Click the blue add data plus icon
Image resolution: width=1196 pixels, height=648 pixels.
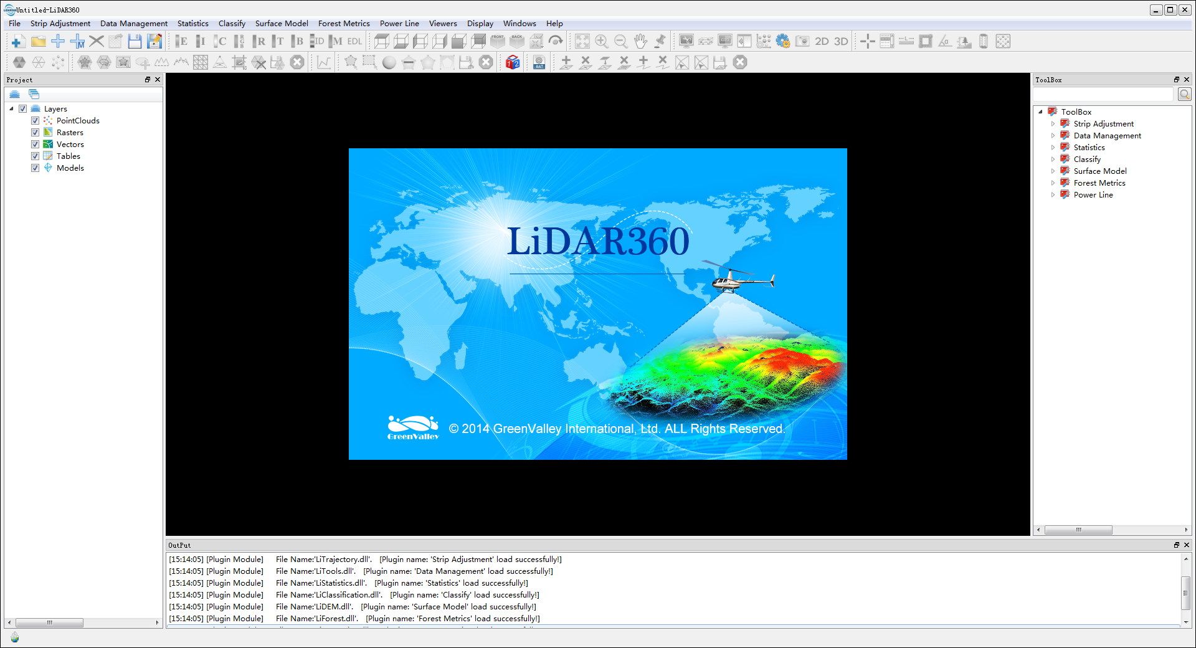[58, 42]
